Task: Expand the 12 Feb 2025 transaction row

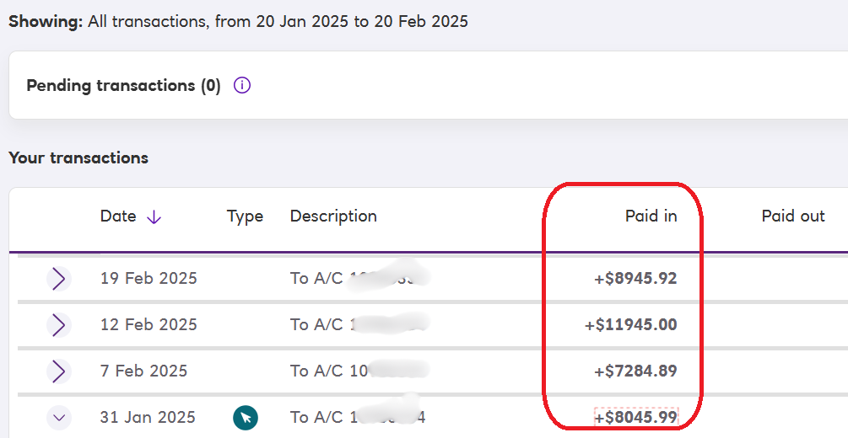Action: click(x=58, y=325)
